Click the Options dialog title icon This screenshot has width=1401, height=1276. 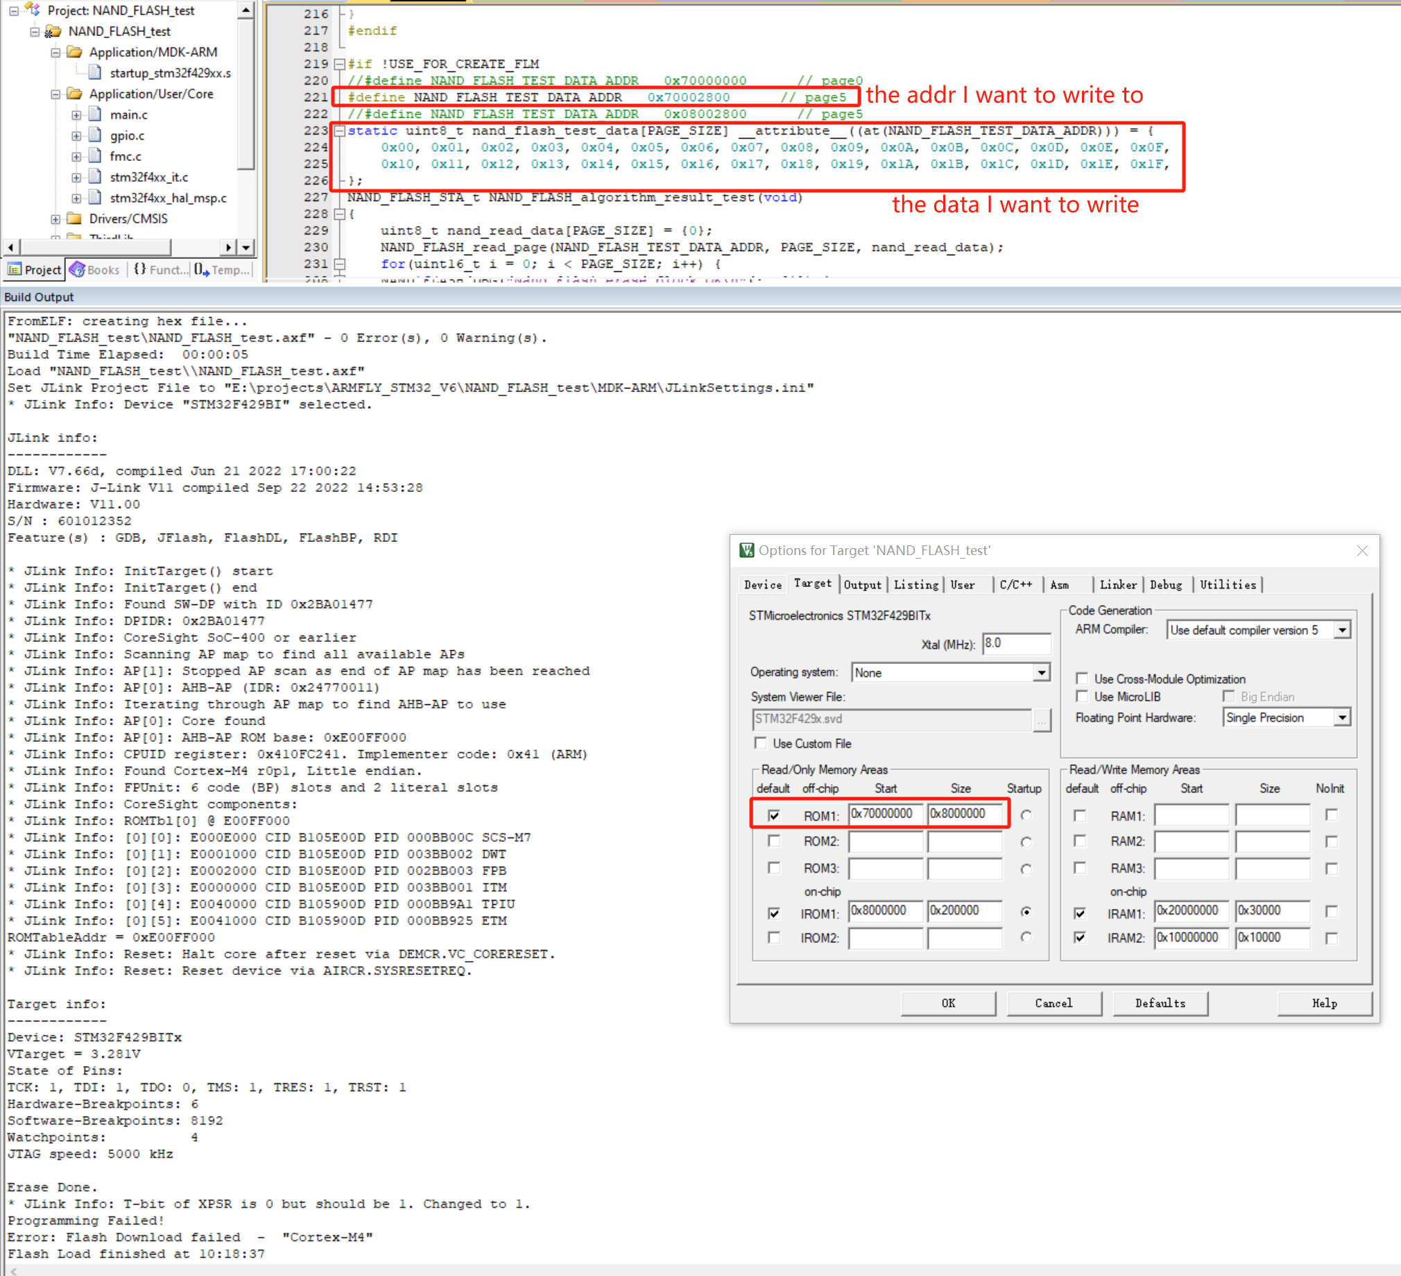tap(747, 550)
